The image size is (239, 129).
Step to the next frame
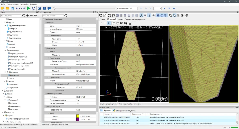tap(169, 8)
